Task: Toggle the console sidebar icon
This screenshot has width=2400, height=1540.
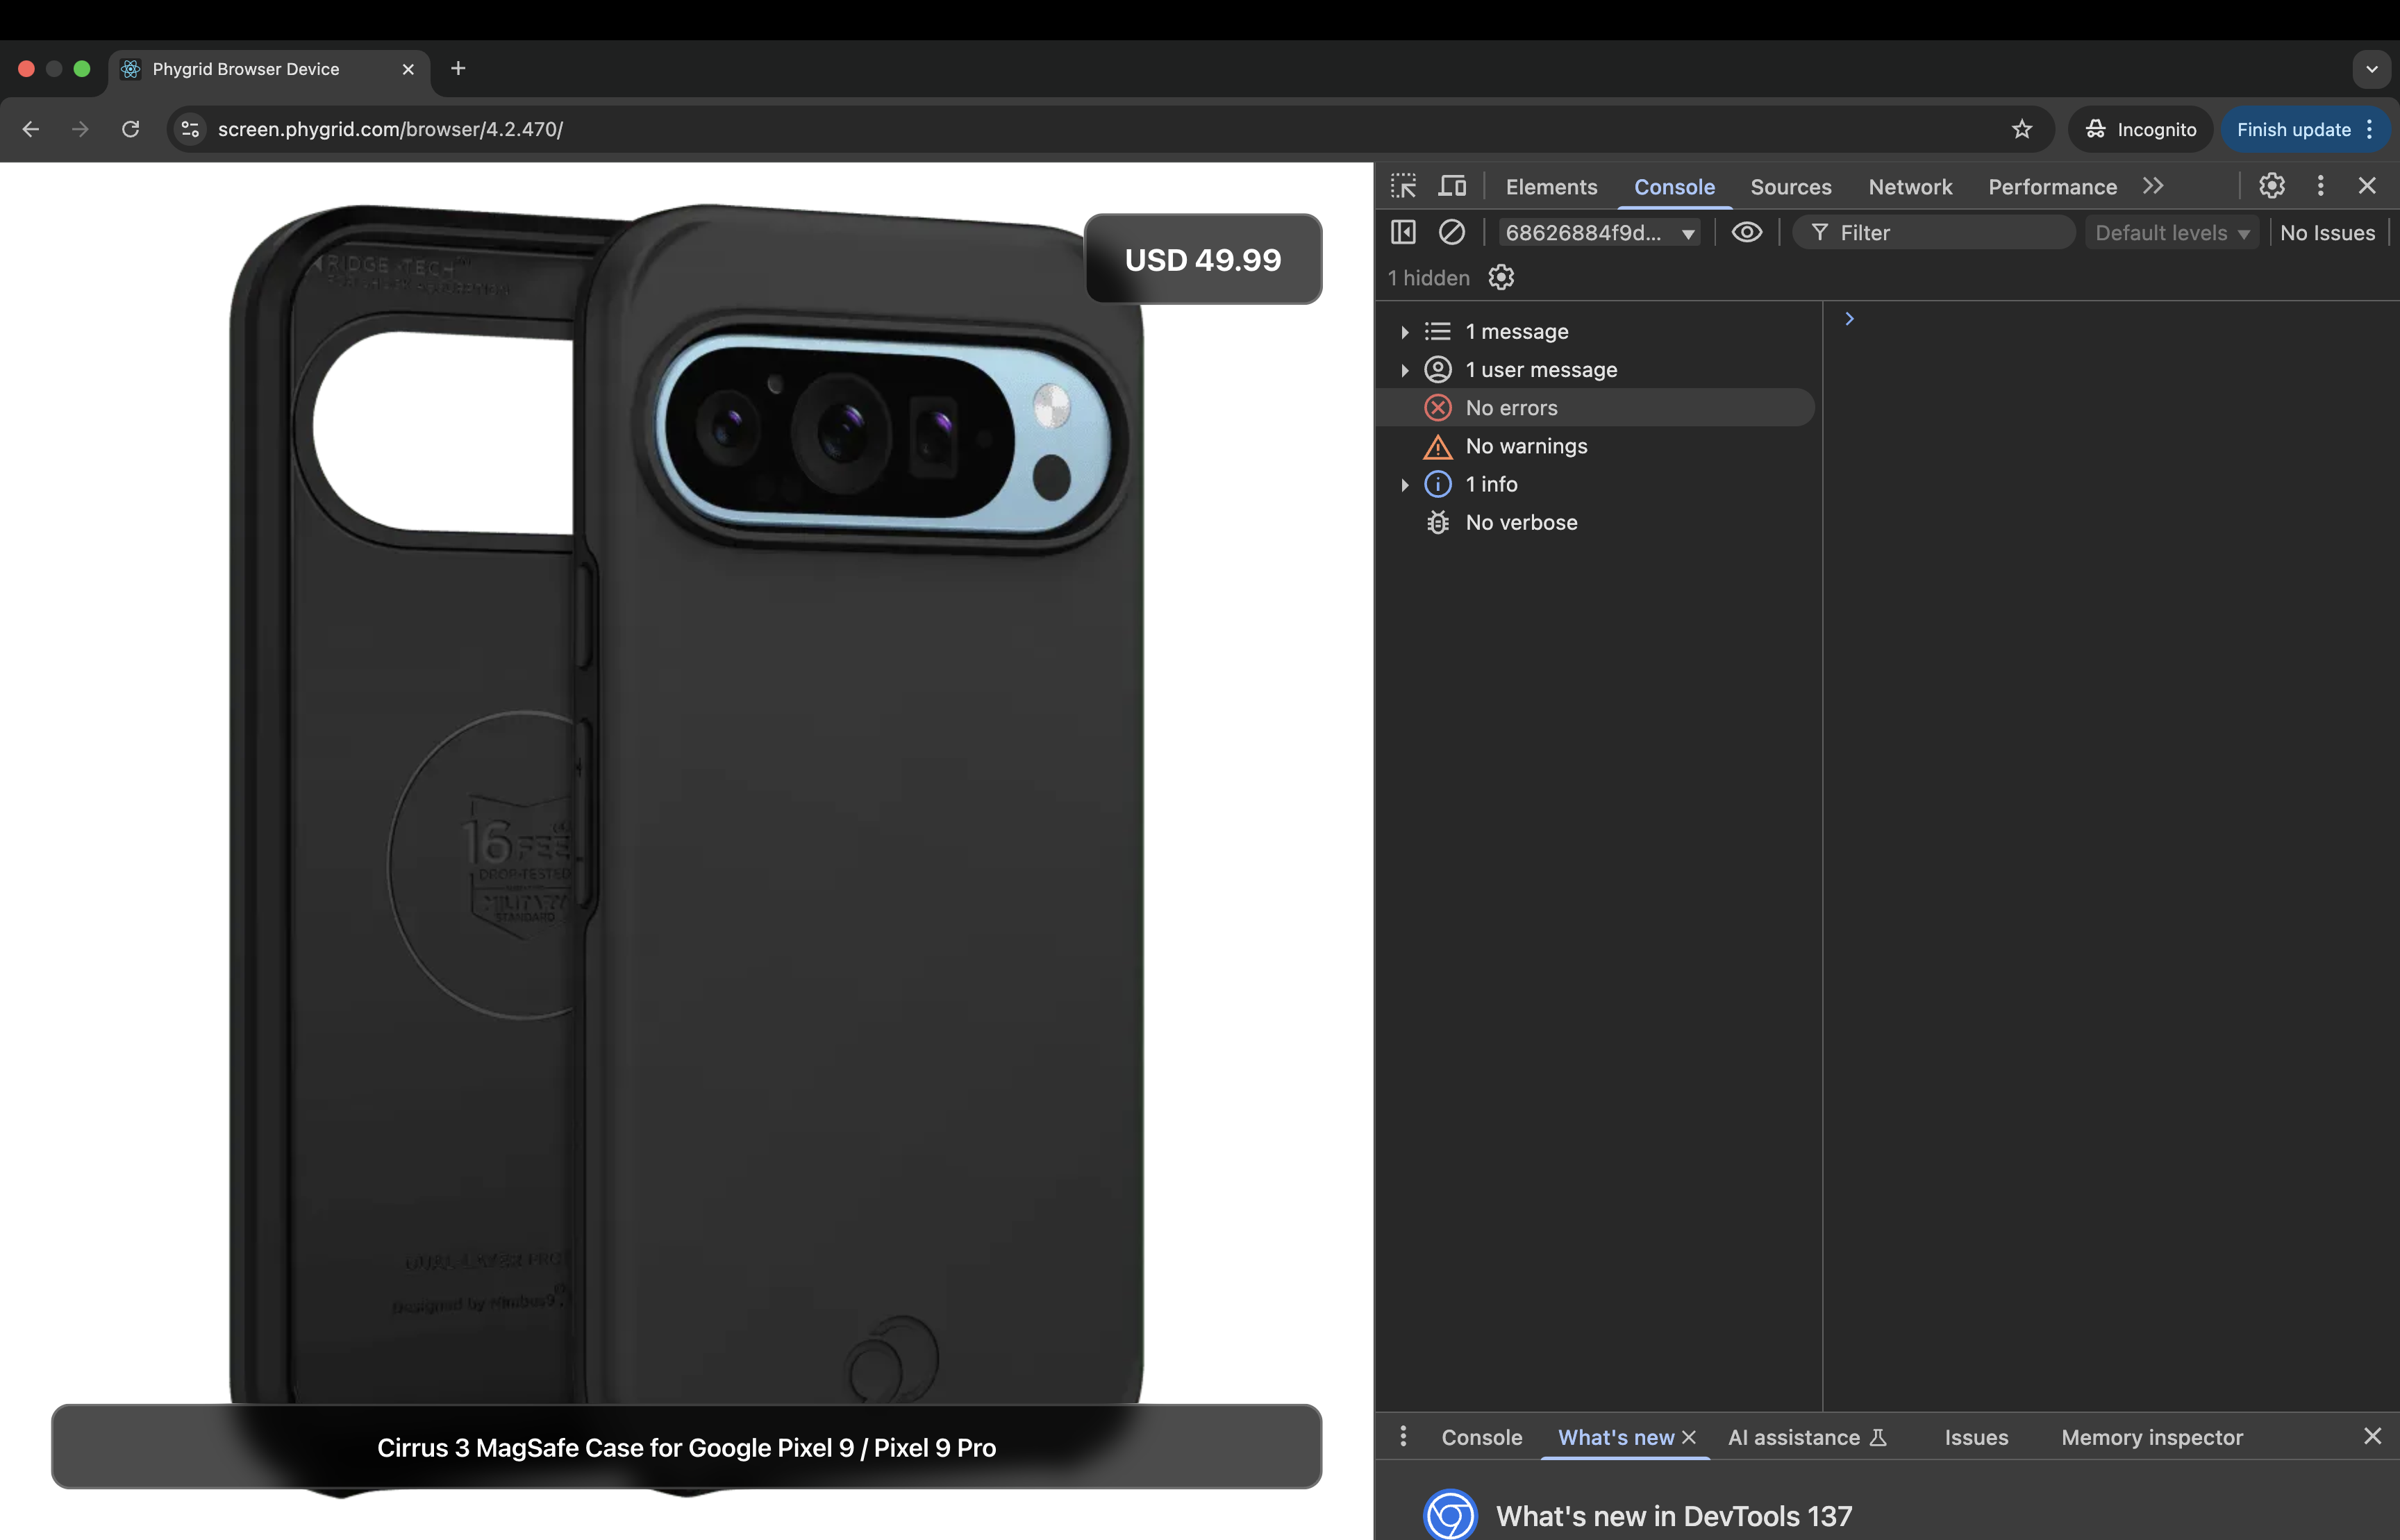Action: (1403, 232)
